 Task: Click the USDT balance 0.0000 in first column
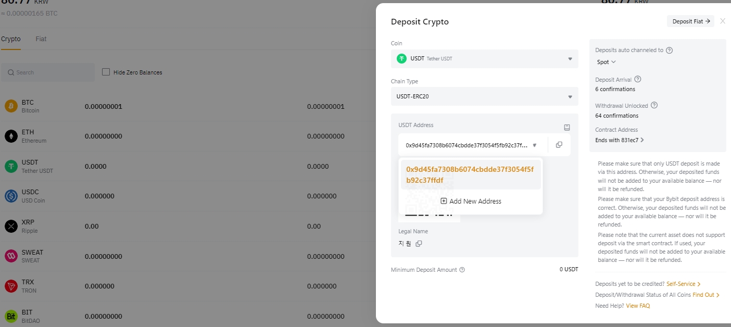click(x=96, y=167)
